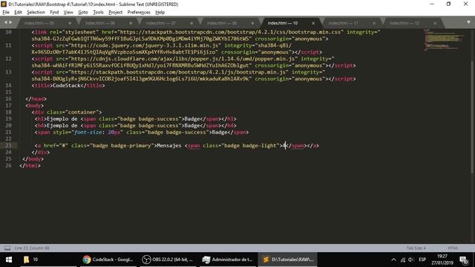The height and width of the screenshot is (267, 475).
Task: Click the h1 'Ejemplo de' text on line 19
Action: 62,119
